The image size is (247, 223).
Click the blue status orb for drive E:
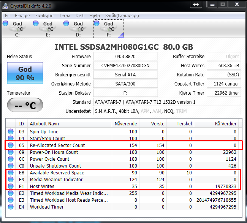coord(36,23)
